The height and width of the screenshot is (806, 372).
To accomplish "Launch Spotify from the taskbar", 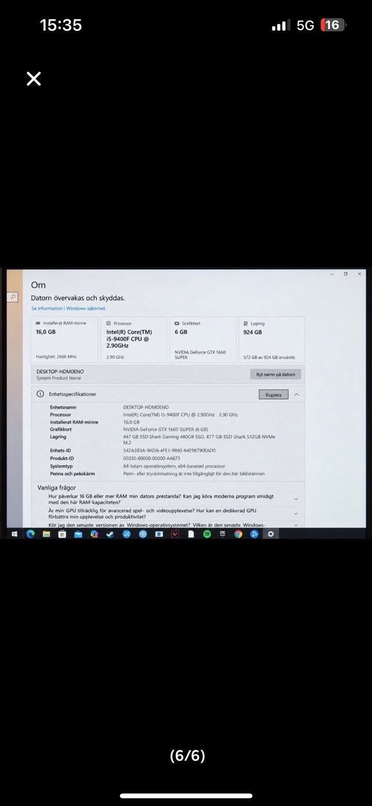I will (x=207, y=534).
